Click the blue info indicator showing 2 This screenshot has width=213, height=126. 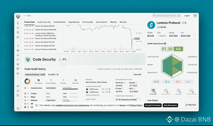click(167, 82)
